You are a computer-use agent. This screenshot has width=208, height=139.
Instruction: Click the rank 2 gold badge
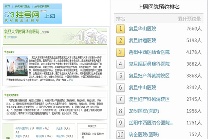pyautogui.click(x=120, y=41)
